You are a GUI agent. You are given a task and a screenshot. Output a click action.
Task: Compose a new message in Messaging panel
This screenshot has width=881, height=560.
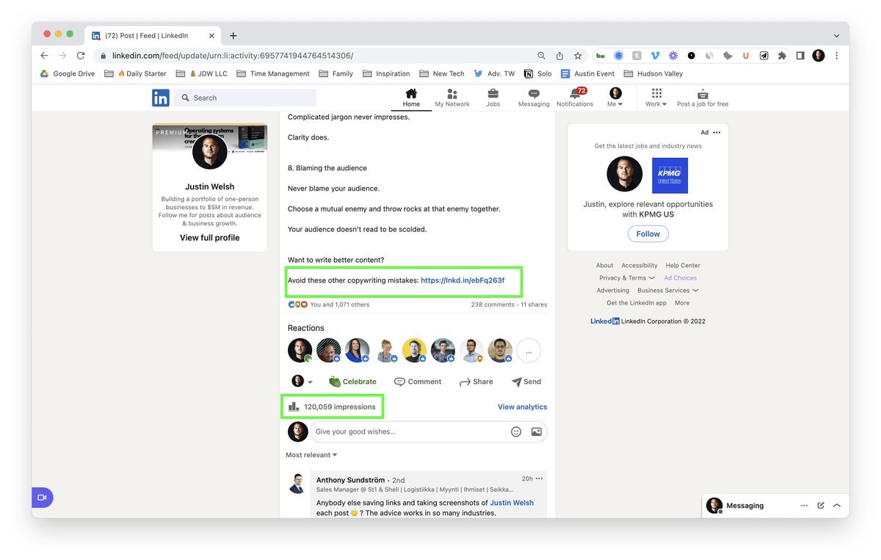(821, 506)
